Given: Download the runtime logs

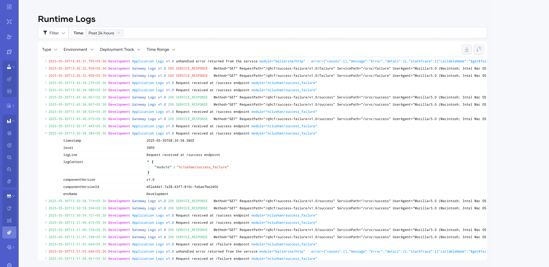Looking at the screenshot, I should click(467, 49).
